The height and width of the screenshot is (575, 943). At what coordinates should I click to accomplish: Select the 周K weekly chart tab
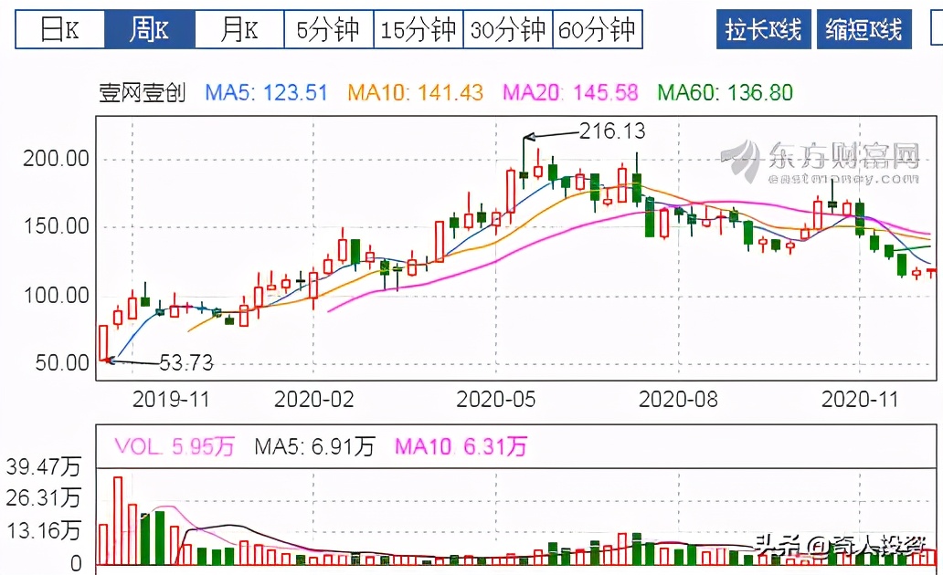[x=149, y=29]
